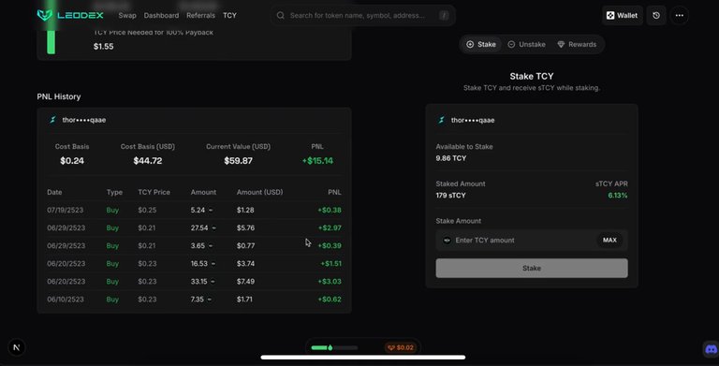
Task: Open the Dashboard page
Action: 161,15
